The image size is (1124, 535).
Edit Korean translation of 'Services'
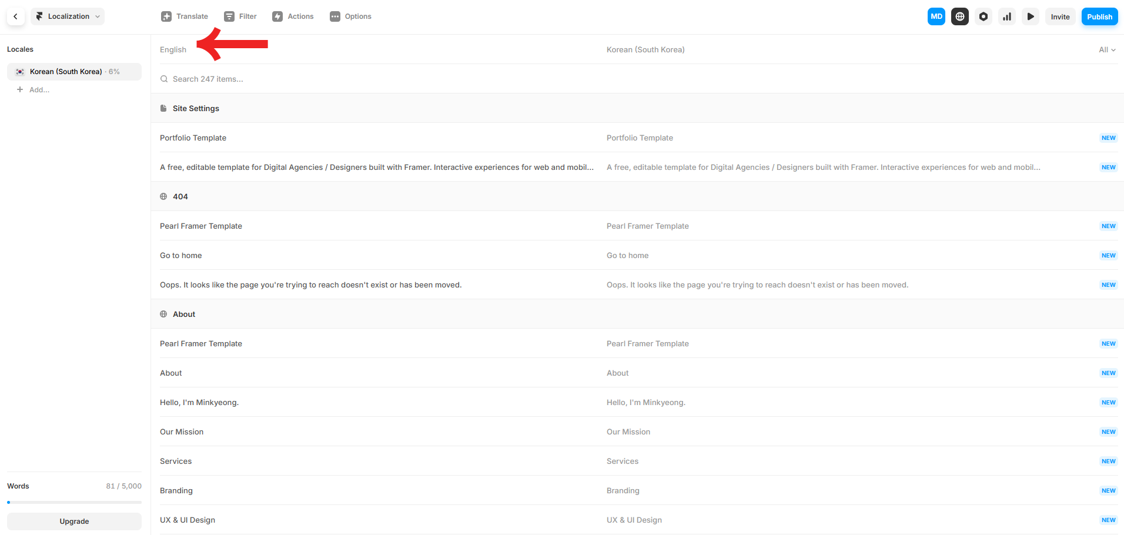click(x=622, y=461)
